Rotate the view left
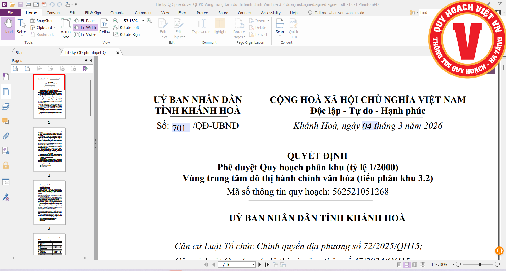Image resolution: width=506 pixels, height=271 pixels. coord(127,27)
